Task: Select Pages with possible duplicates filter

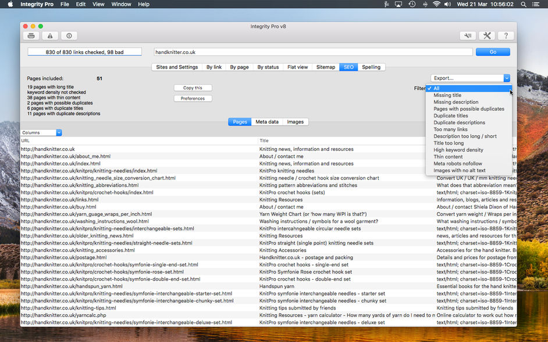Action: [x=469, y=109]
